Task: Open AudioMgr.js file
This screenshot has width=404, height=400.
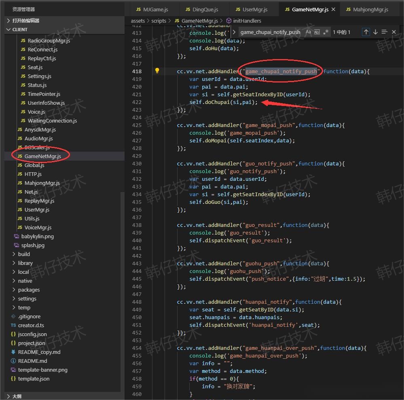Action: point(38,139)
